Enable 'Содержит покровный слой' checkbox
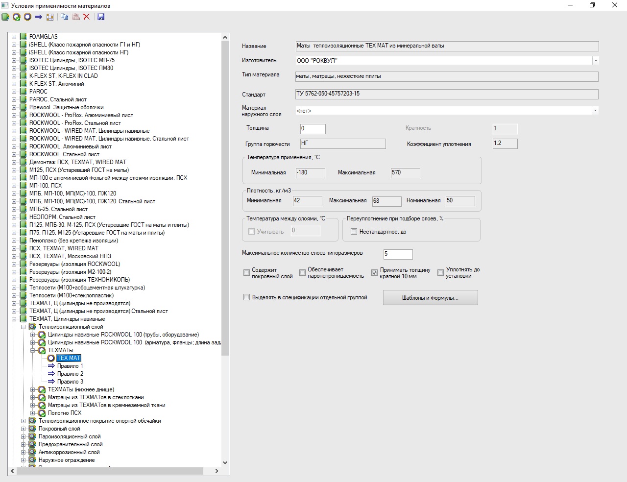Image resolution: width=627 pixels, height=482 pixels. click(247, 273)
